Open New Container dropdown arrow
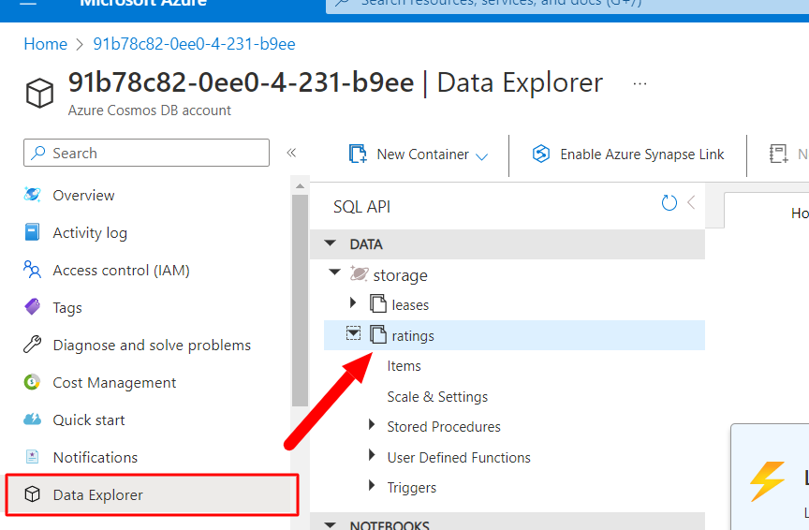The width and height of the screenshot is (809, 530). click(x=481, y=156)
